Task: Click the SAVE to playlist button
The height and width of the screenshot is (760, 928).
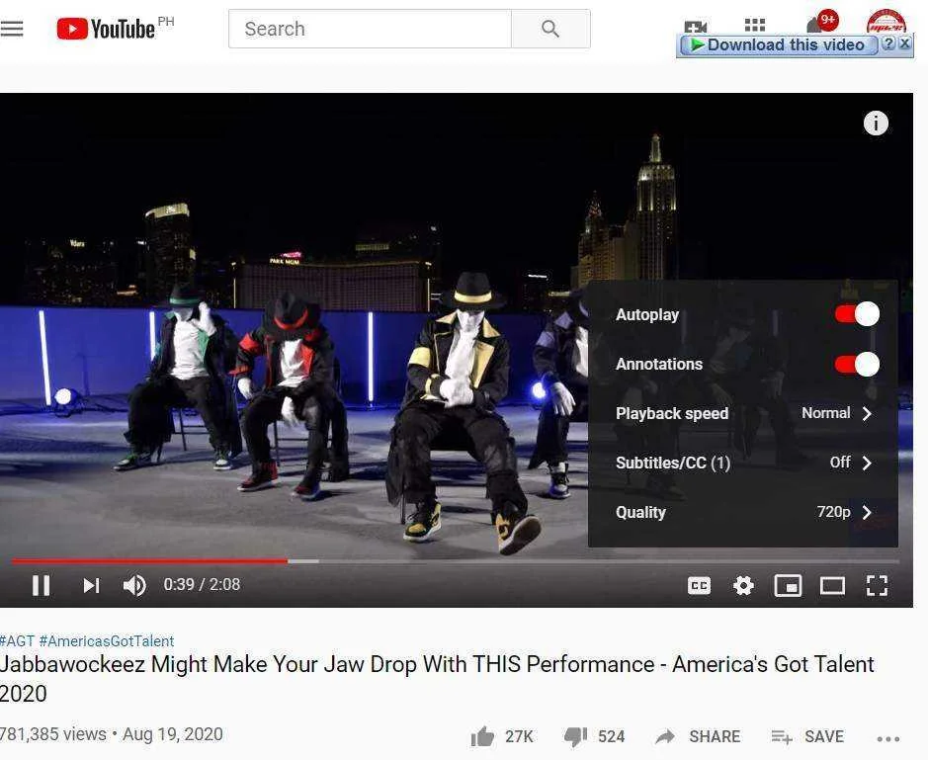Action: click(807, 736)
